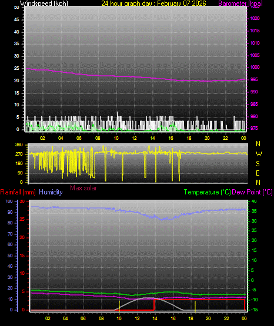Screen dimensions: 274x326
Task: Click the "90" humidity axis value
Action: [x=10, y=212]
